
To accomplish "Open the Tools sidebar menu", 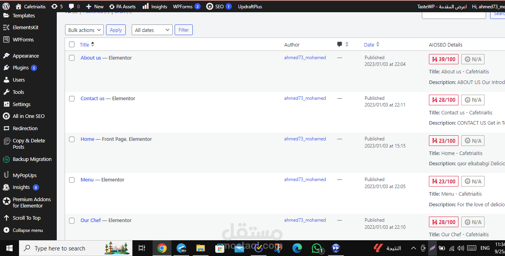I will [18, 92].
